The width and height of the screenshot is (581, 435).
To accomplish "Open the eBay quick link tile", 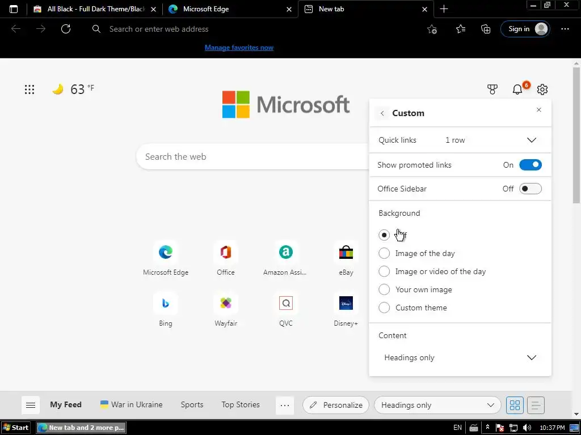I will coord(346,258).
